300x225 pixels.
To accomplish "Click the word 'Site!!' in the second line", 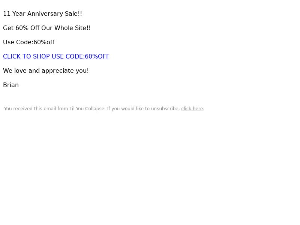I will click(x=83, y=28).
